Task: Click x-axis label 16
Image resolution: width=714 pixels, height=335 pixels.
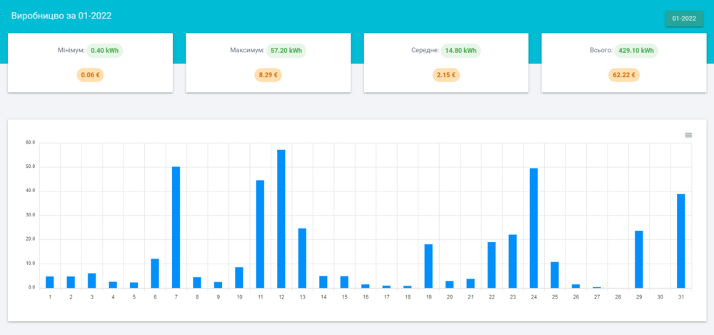Action: click(365, 296)
